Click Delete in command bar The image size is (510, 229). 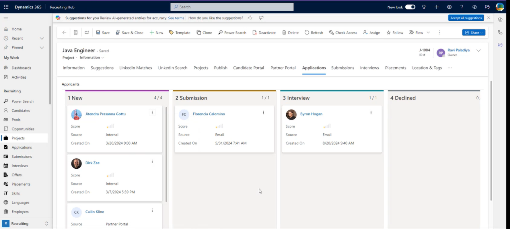tap(290, 33)
